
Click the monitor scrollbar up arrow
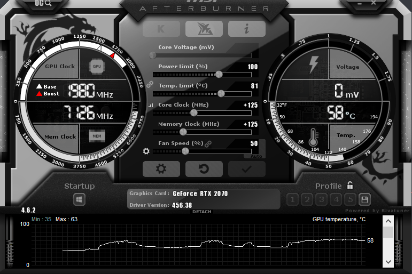(x=388, y=221)
